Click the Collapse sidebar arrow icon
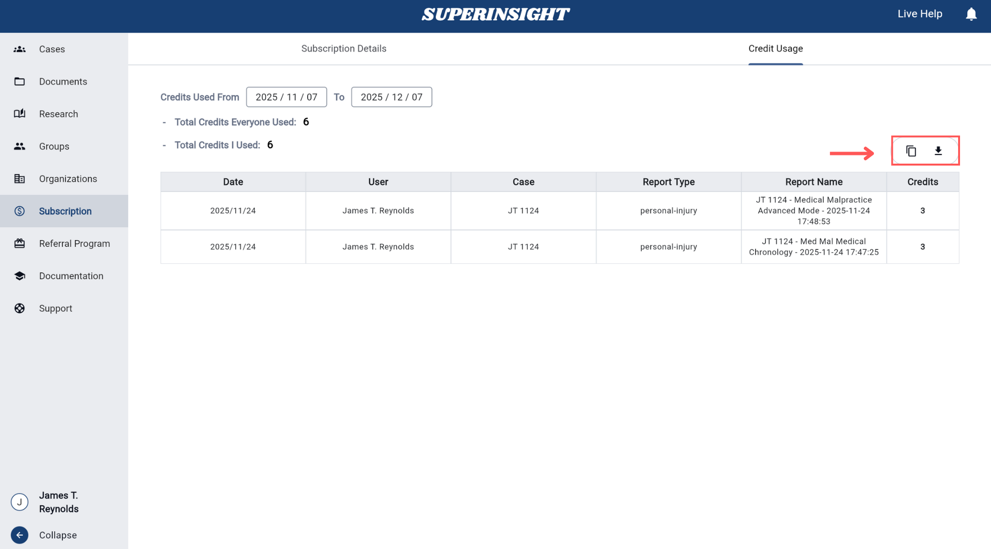Image resolution: width=991 pixels, height=549 pixels. coord(19,535)
